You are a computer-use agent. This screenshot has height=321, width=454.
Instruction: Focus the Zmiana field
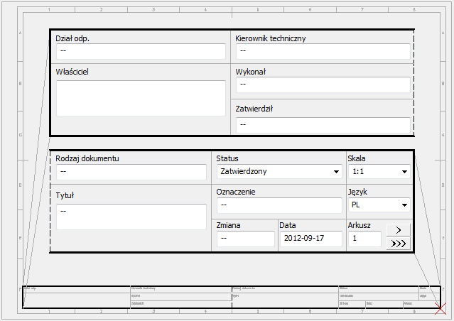click(245, 239)
